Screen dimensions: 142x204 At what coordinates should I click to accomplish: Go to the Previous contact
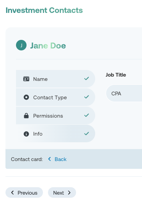24,193
